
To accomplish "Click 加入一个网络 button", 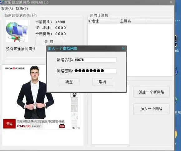I will [x=151, y=109].
